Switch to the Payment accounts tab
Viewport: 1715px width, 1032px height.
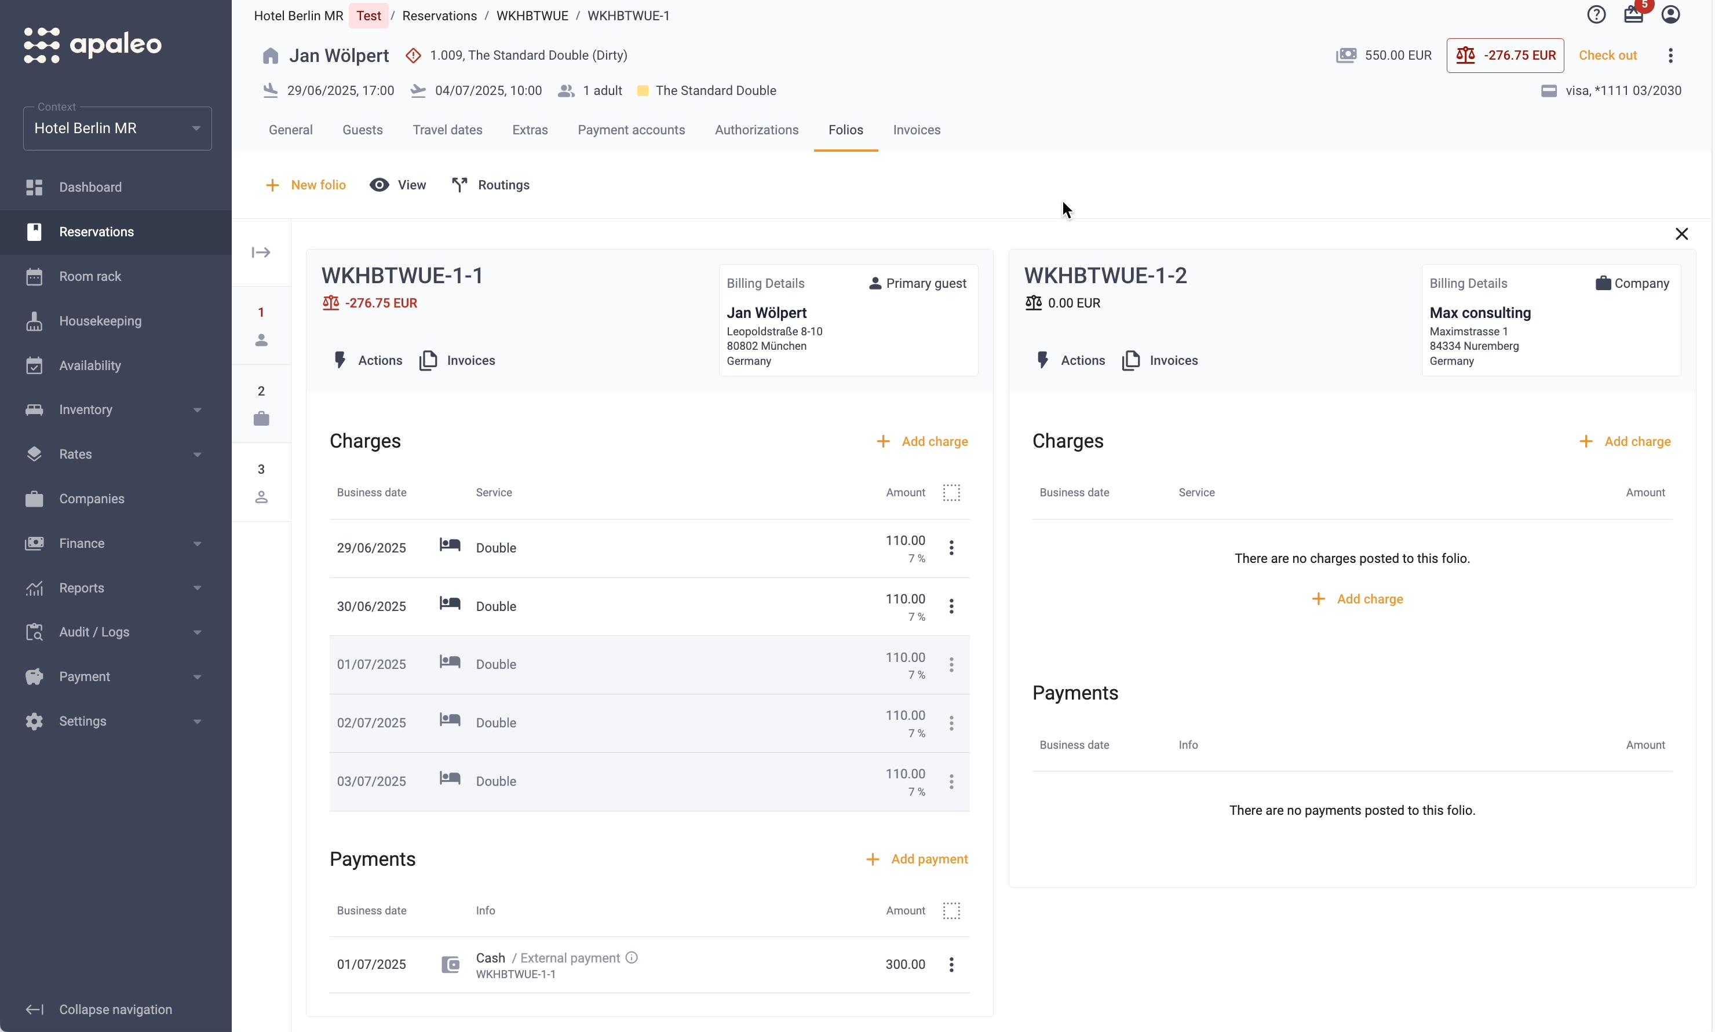pyautogui.click(x=631, y=130)
